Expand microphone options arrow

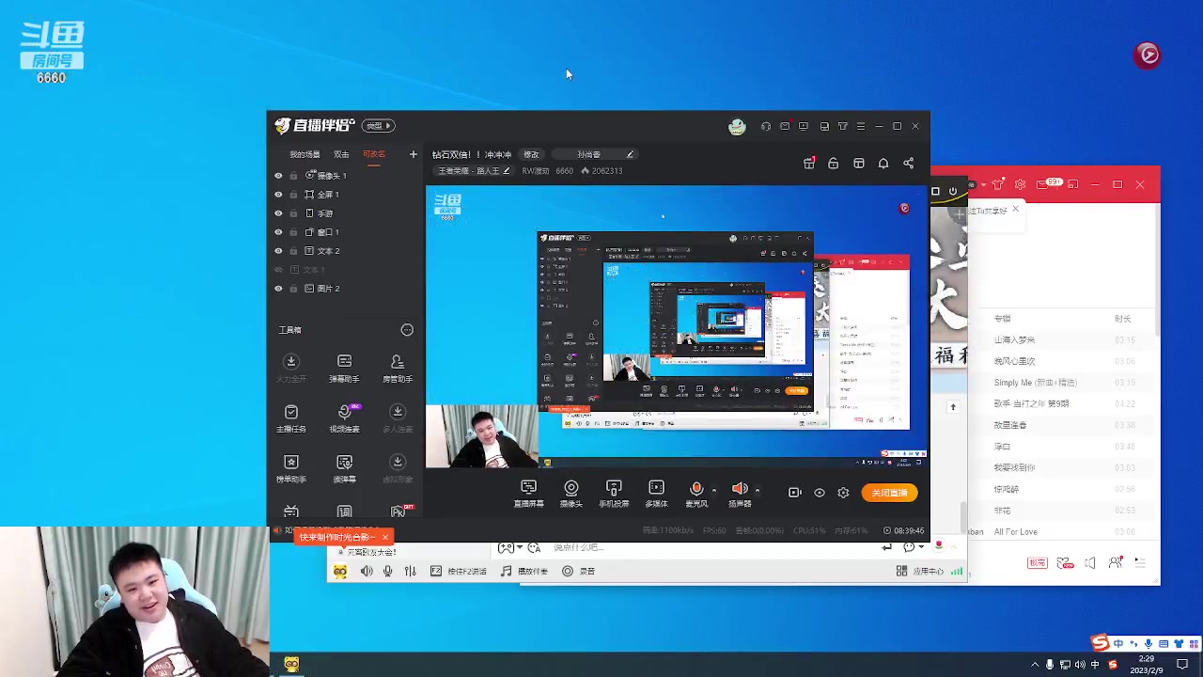tap(714, 490)
